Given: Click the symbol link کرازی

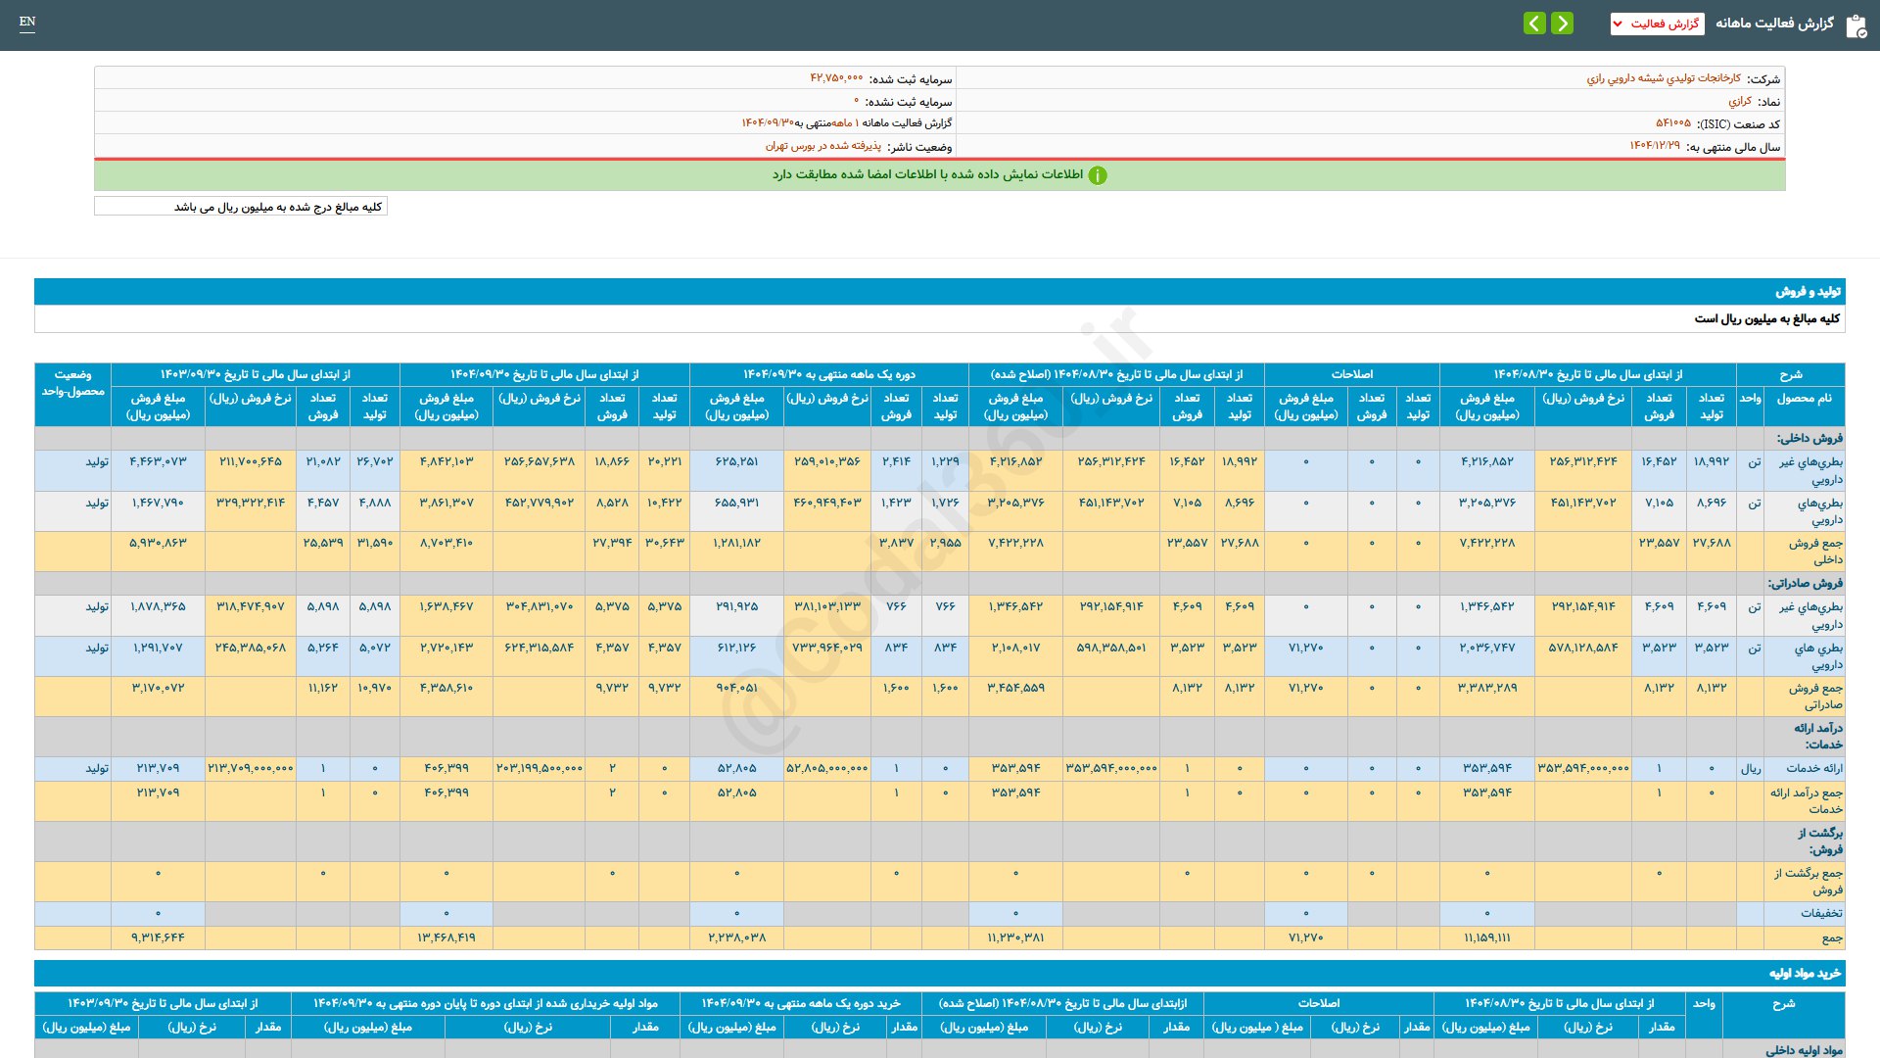Looking at the screenshot, I should tap(1739, 101).
